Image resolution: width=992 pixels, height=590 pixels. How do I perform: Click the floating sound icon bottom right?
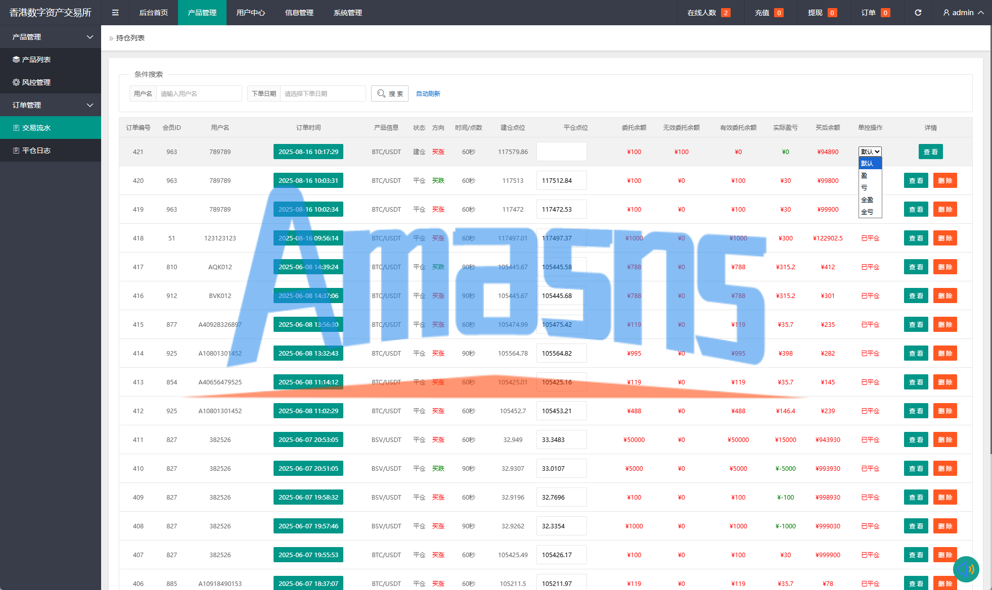966,569
